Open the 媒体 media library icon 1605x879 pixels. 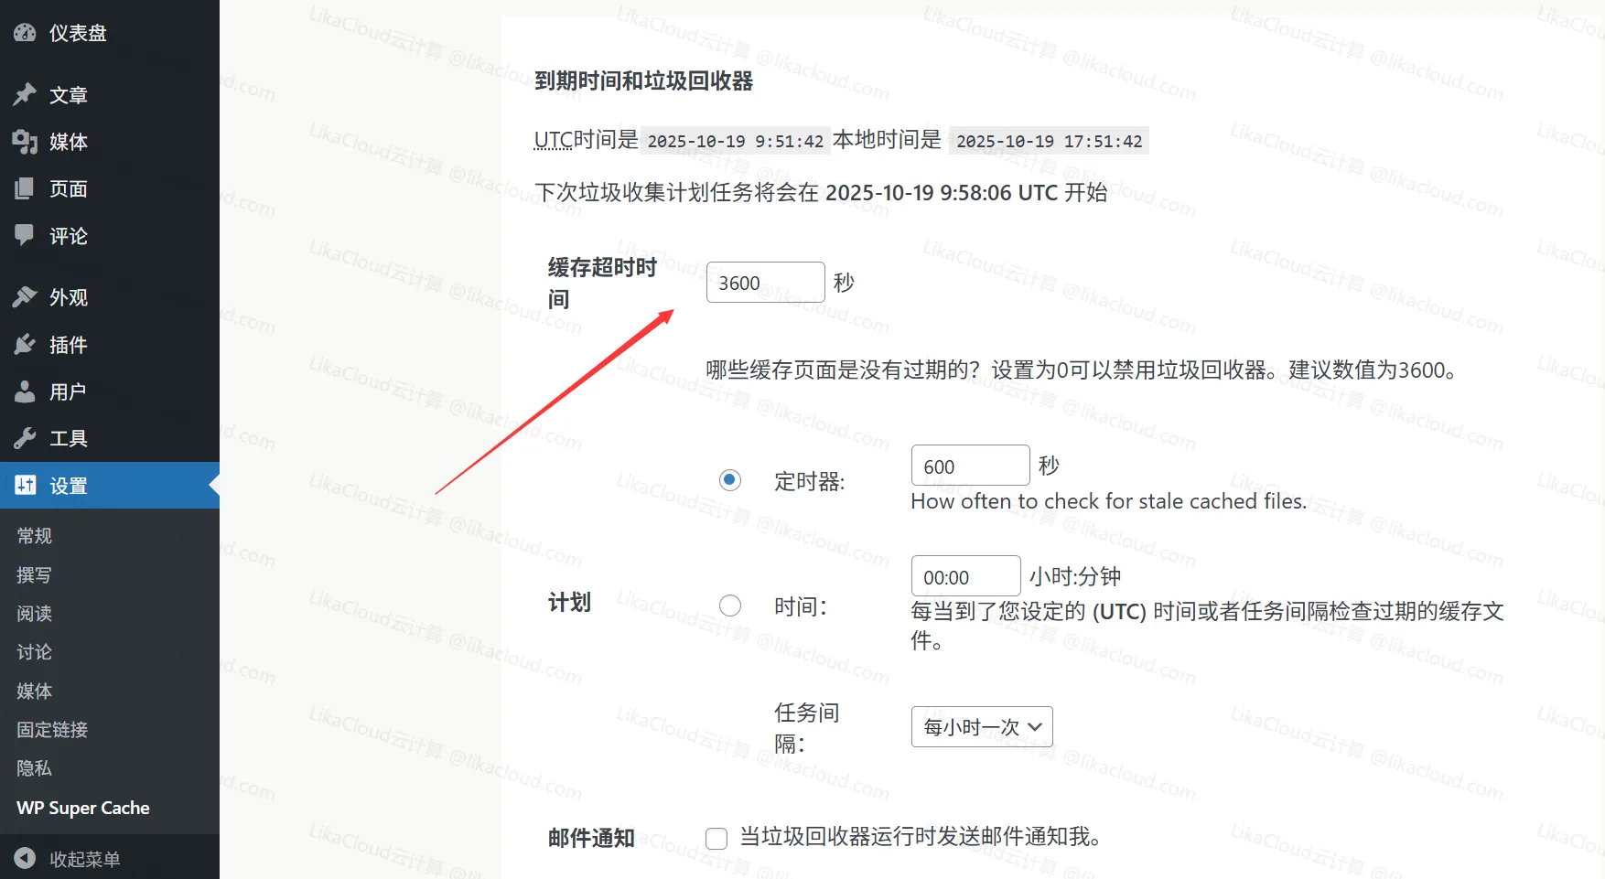point(25,142)
